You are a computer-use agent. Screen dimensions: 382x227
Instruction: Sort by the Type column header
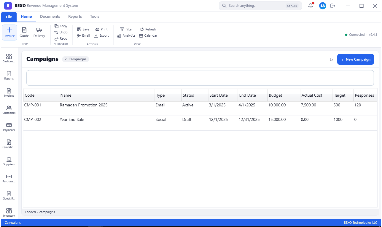[x=168, y=95]
